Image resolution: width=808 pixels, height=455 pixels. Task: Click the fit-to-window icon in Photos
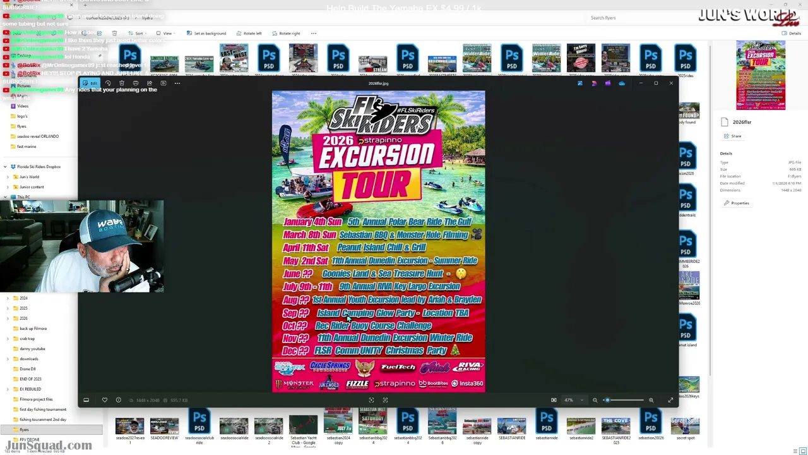371,400
